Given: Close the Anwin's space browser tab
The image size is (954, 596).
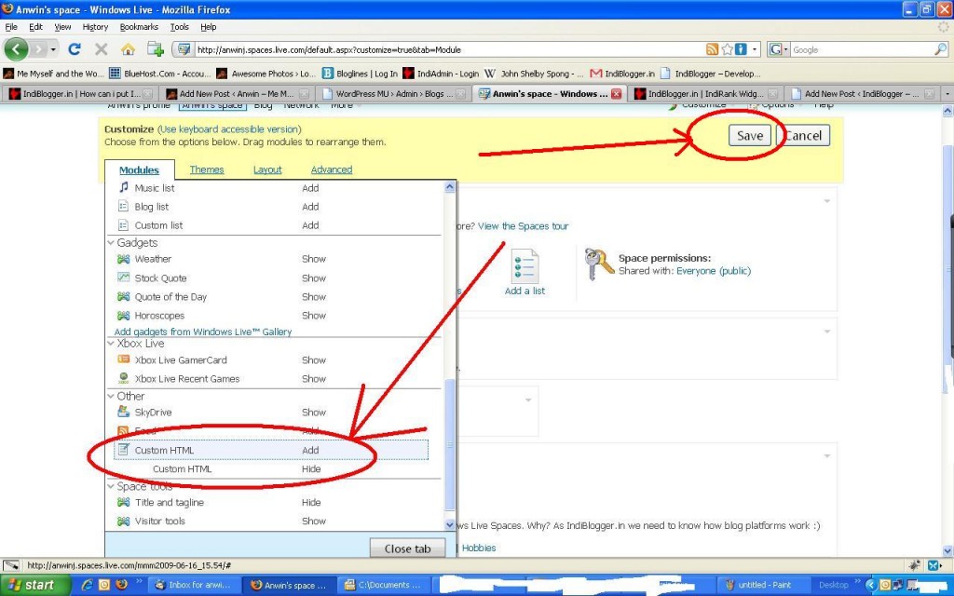Looking at the screenshot, I should tap(617, 94).
